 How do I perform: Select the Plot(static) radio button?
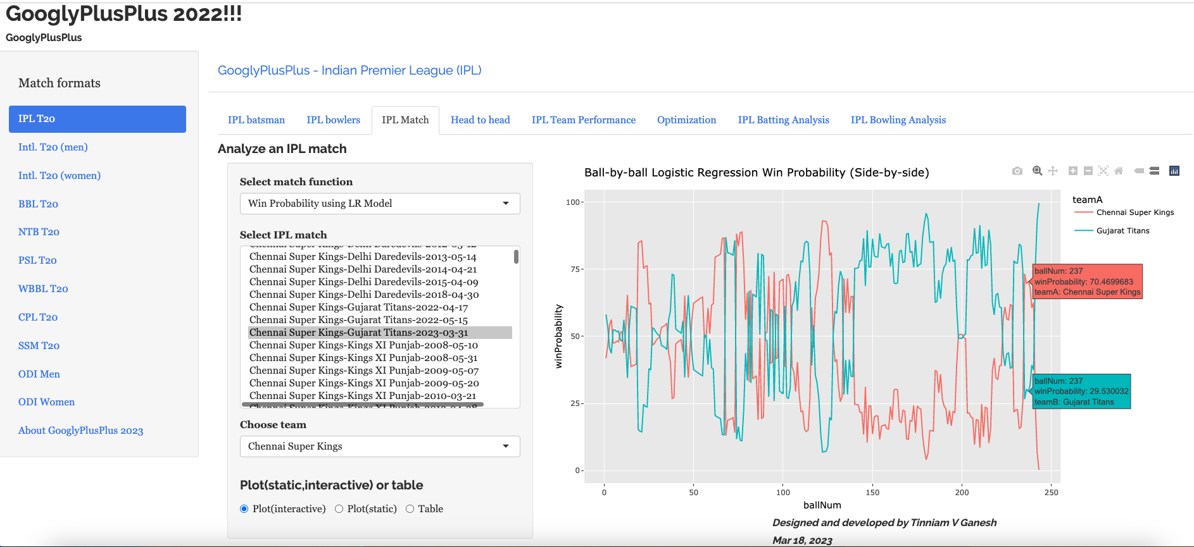tap(339, 509)
